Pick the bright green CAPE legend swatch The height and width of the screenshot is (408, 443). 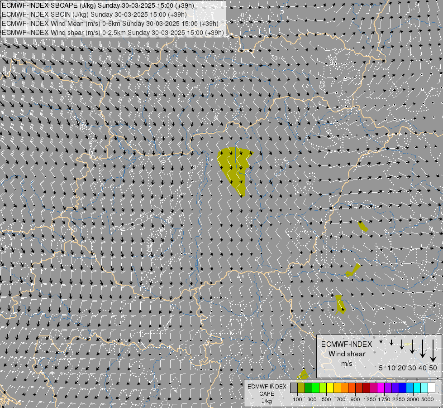pyautogui.click(x=315, y=388)
